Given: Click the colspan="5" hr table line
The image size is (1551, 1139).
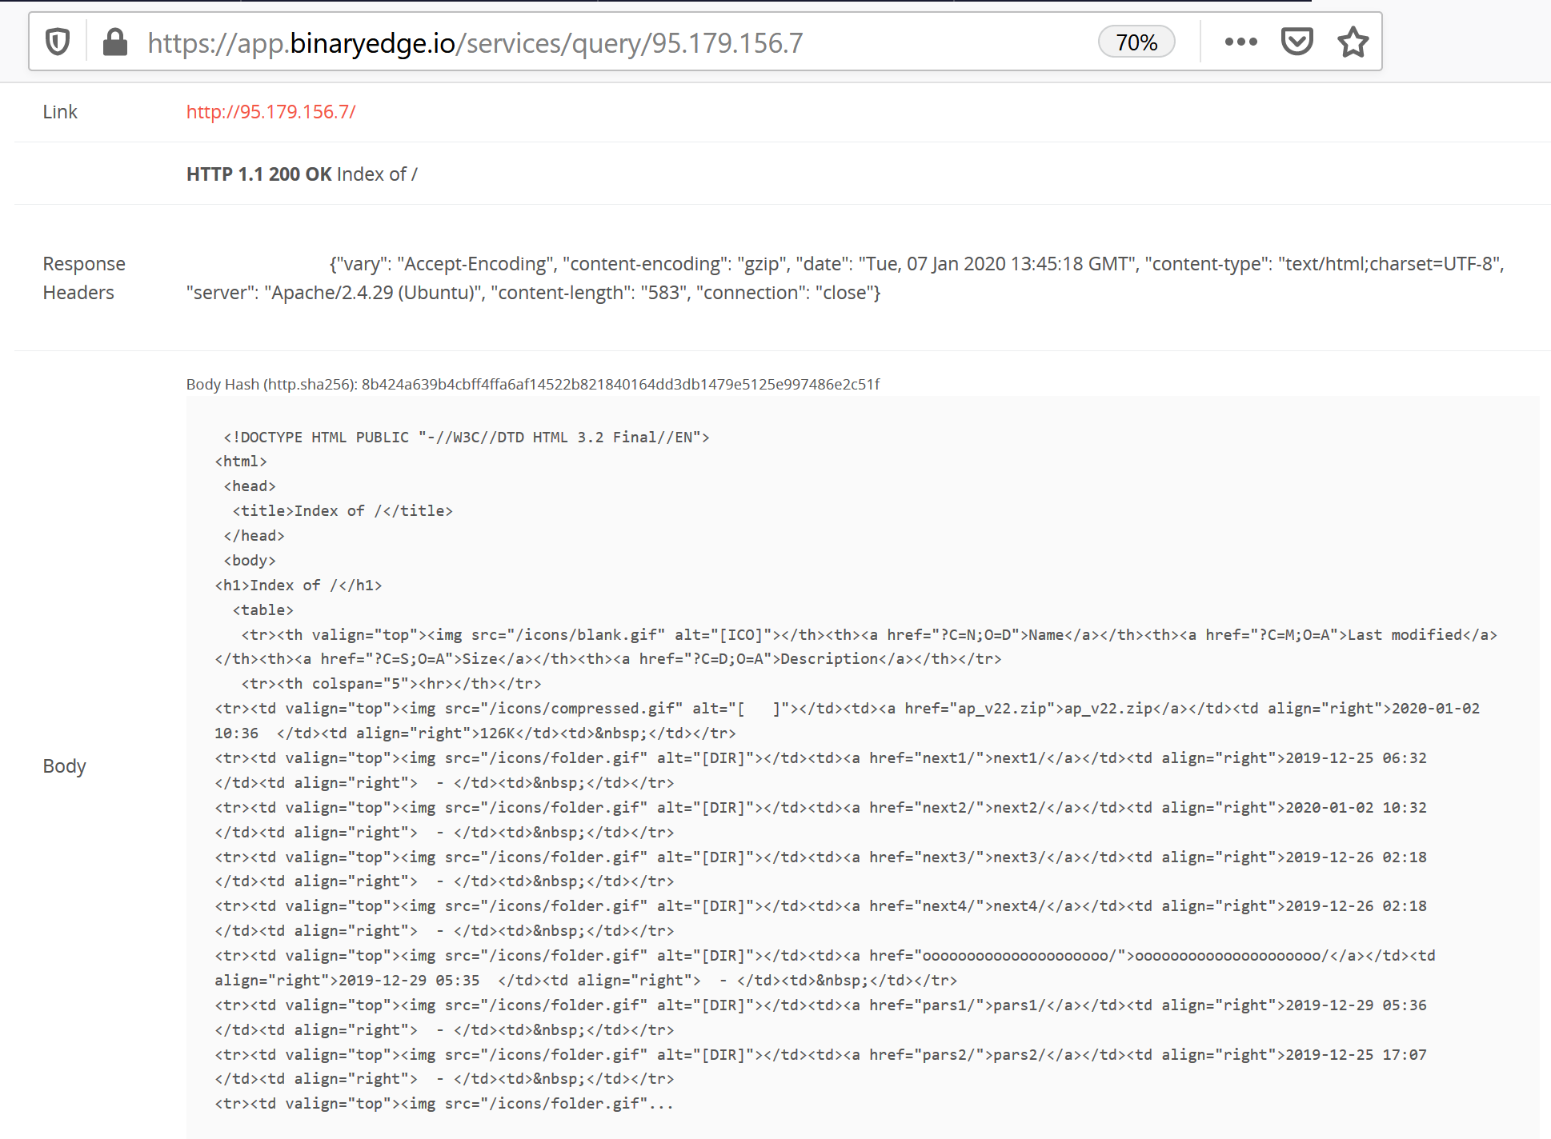Looking at the screenshot, I should (x=391, y=684).
